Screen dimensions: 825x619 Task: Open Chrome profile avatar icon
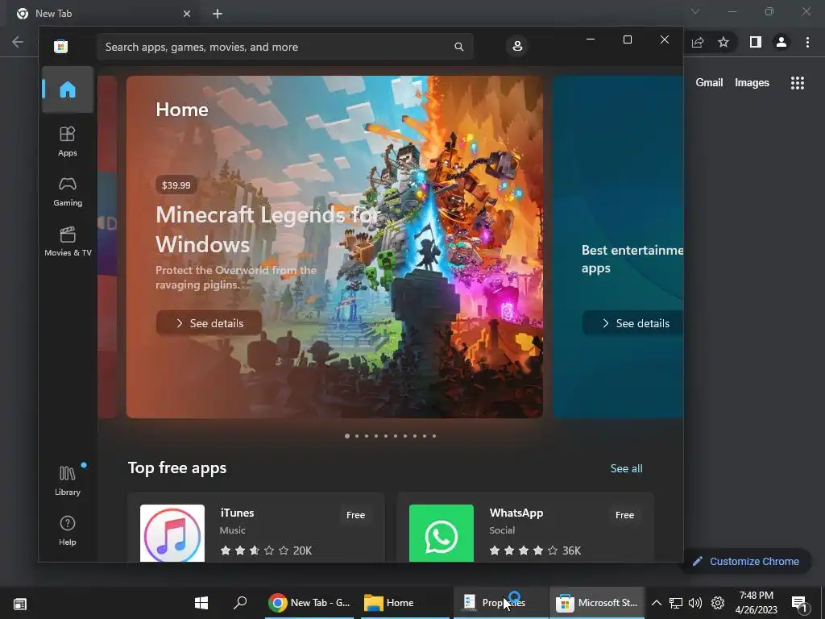pos(781,42)
